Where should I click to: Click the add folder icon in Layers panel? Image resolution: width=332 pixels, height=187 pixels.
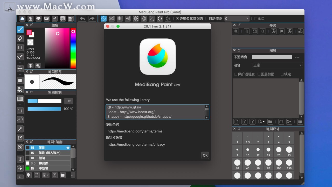(x=270, y=122)
